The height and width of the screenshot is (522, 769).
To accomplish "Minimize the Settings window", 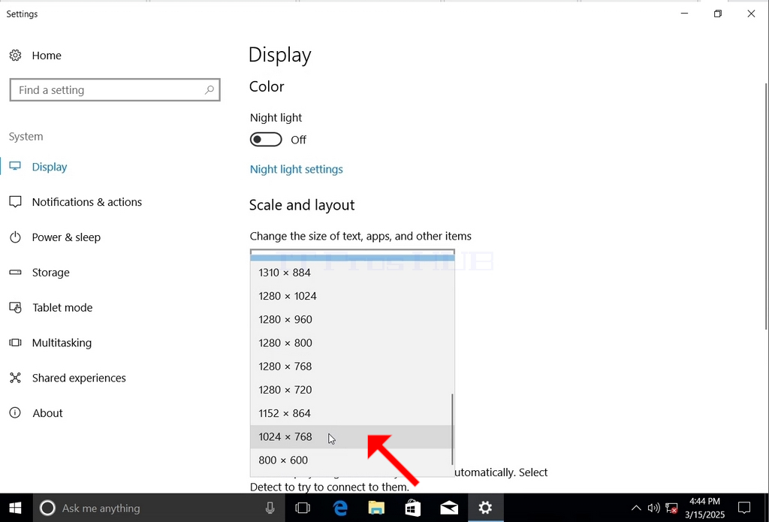I will tap(685, 14).
